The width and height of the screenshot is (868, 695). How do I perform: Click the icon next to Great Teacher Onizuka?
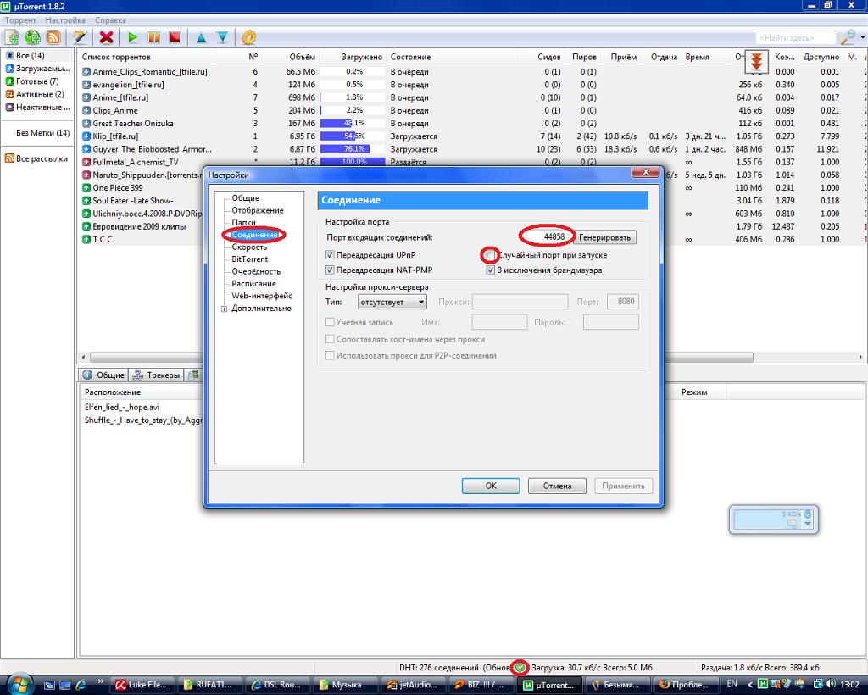(x=86, y=124)
